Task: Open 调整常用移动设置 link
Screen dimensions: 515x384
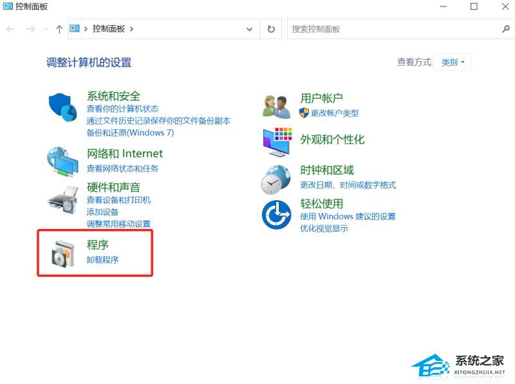Action: pyautogui.click(x=118, y=224)
